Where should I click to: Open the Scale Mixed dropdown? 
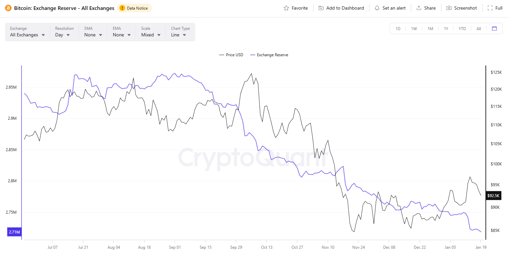tap(151, 32)
